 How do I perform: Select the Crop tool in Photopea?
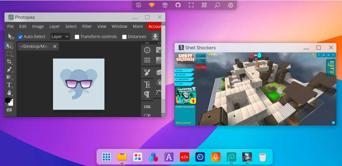[9, 61]
